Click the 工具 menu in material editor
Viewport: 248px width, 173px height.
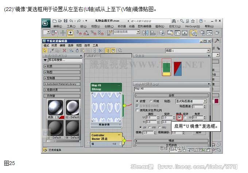(95, 46)
